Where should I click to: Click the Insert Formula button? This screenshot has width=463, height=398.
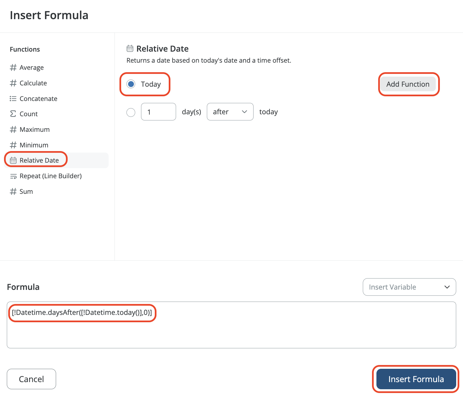tap(416, 379)
